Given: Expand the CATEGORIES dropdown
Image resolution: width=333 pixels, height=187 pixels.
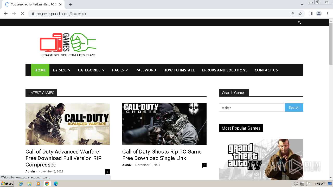Looking at the screenshot, I should 91,70.
